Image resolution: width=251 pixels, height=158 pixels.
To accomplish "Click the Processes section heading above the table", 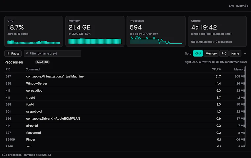I will 14,62.
